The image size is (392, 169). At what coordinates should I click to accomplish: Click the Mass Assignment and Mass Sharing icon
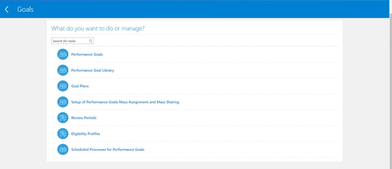pos(63,102)
